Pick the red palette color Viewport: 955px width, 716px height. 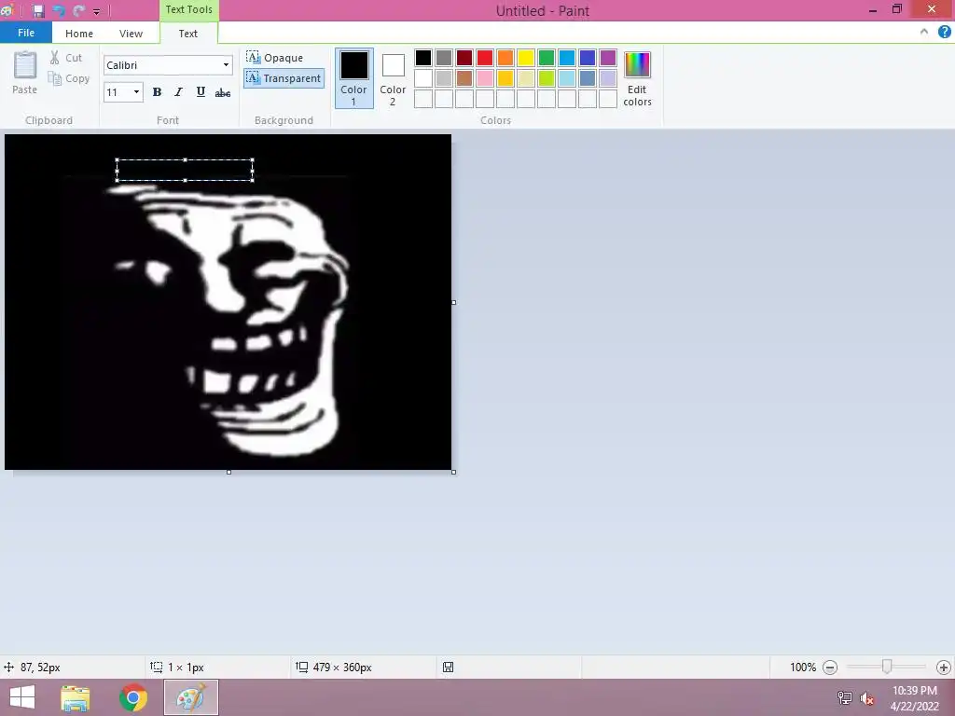[485, 58]
